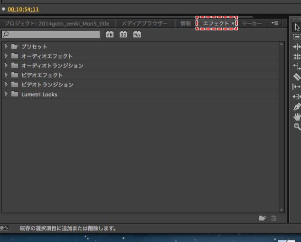Click the New Custom Bin icon

pos(263,218)
